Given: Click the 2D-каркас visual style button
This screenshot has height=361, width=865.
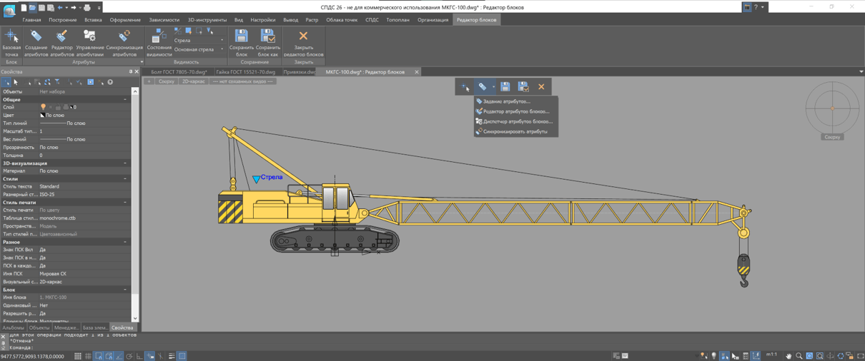Looking at the screenshot, I should [194, 81].
